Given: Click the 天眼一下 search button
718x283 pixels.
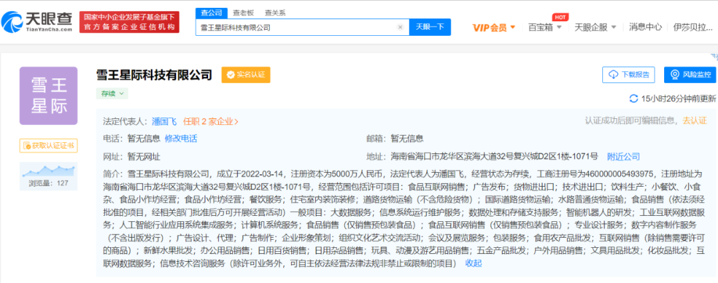Looking at the screenshot, I should pyautogui.click(x=430, y=27).
